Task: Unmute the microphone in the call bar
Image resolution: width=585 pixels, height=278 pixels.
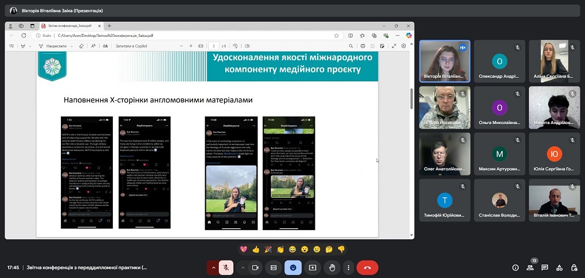Action: (x=225, y=267)
